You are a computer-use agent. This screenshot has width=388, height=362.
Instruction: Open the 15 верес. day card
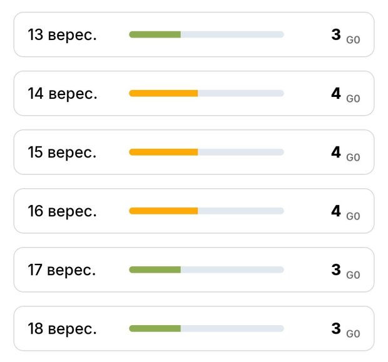(x=194, y=152)
